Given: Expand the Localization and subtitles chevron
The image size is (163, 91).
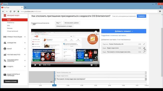Looking at the screenshot, I should pyautogui.click(x=25, y=61).
